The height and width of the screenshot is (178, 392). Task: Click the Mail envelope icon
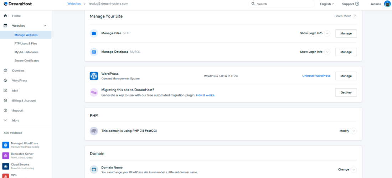click(5, 90)
